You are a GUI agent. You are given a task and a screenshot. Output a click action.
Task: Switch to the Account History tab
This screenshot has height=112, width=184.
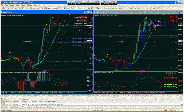coord(15,107)
